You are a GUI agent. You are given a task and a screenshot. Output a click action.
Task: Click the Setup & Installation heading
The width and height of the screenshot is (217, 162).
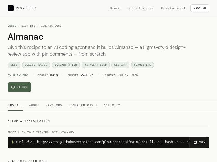point(29,121)
